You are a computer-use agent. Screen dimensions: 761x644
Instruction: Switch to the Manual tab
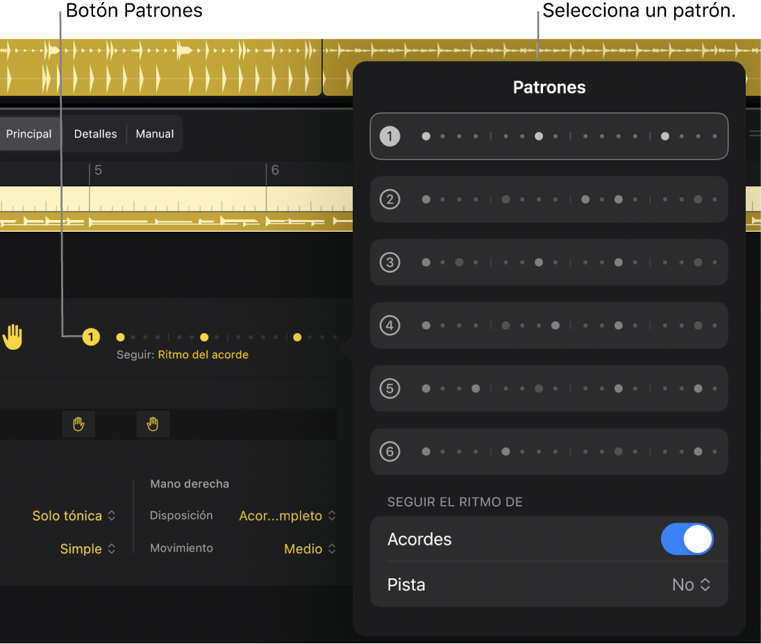[154, 134]
